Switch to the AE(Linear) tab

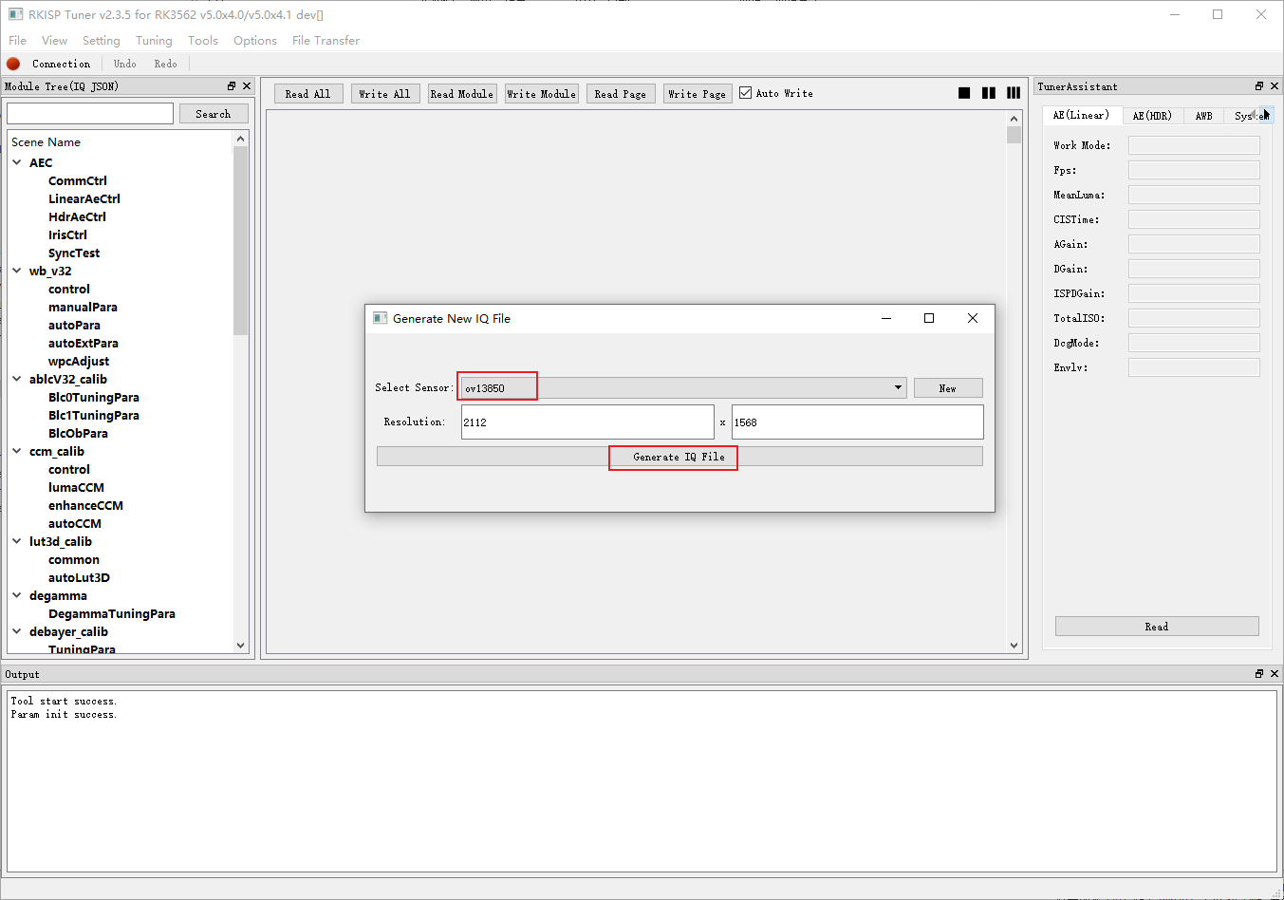pyautogui.click(x=1081, y=115)
